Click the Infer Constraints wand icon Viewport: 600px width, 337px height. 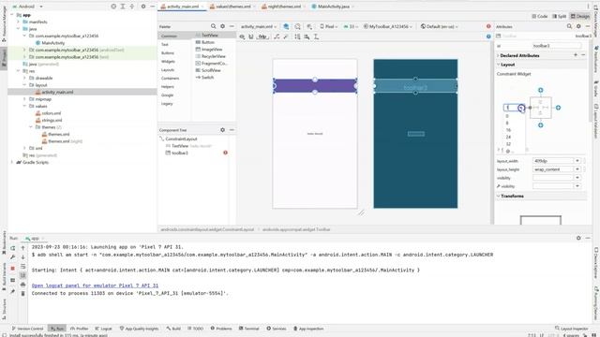pos(285,37)
